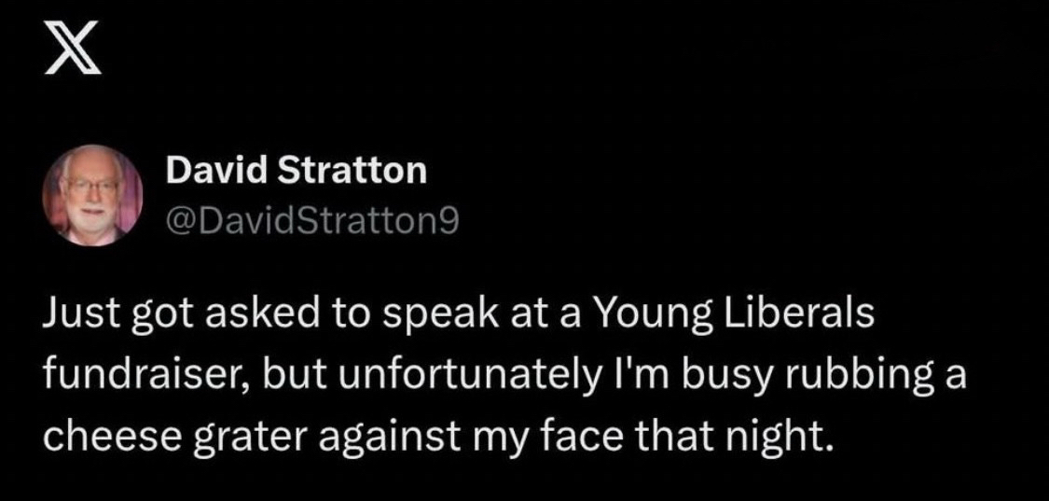
Task: Open David Stratton's profile picture
Action: pyautogui.click(x=91, y=195)
